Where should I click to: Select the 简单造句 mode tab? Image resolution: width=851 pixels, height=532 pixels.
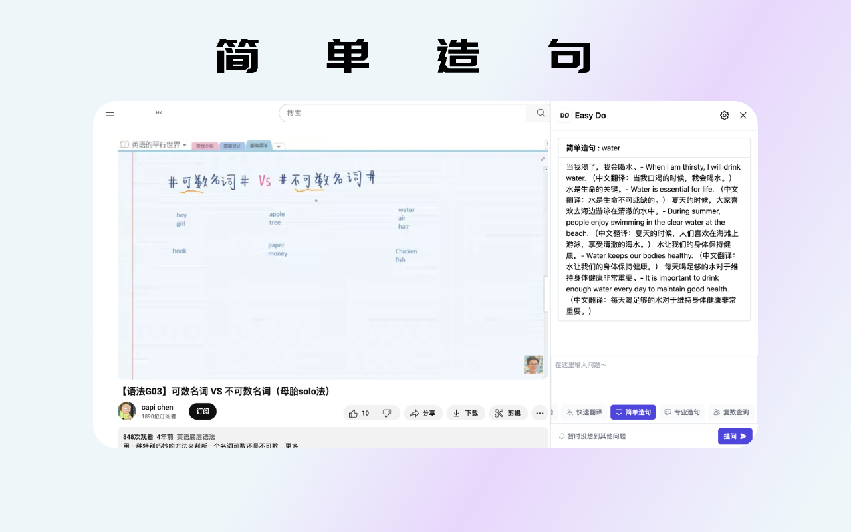click(633, 412)
